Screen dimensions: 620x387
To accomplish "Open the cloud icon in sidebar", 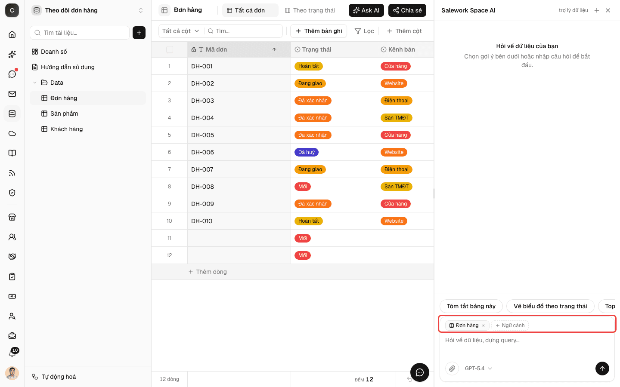I will (12, 133).
